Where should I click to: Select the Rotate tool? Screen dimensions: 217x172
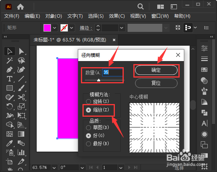(x=9, y=106)
